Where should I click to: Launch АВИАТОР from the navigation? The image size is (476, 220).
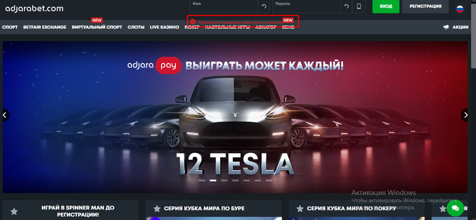coord(266,27)
